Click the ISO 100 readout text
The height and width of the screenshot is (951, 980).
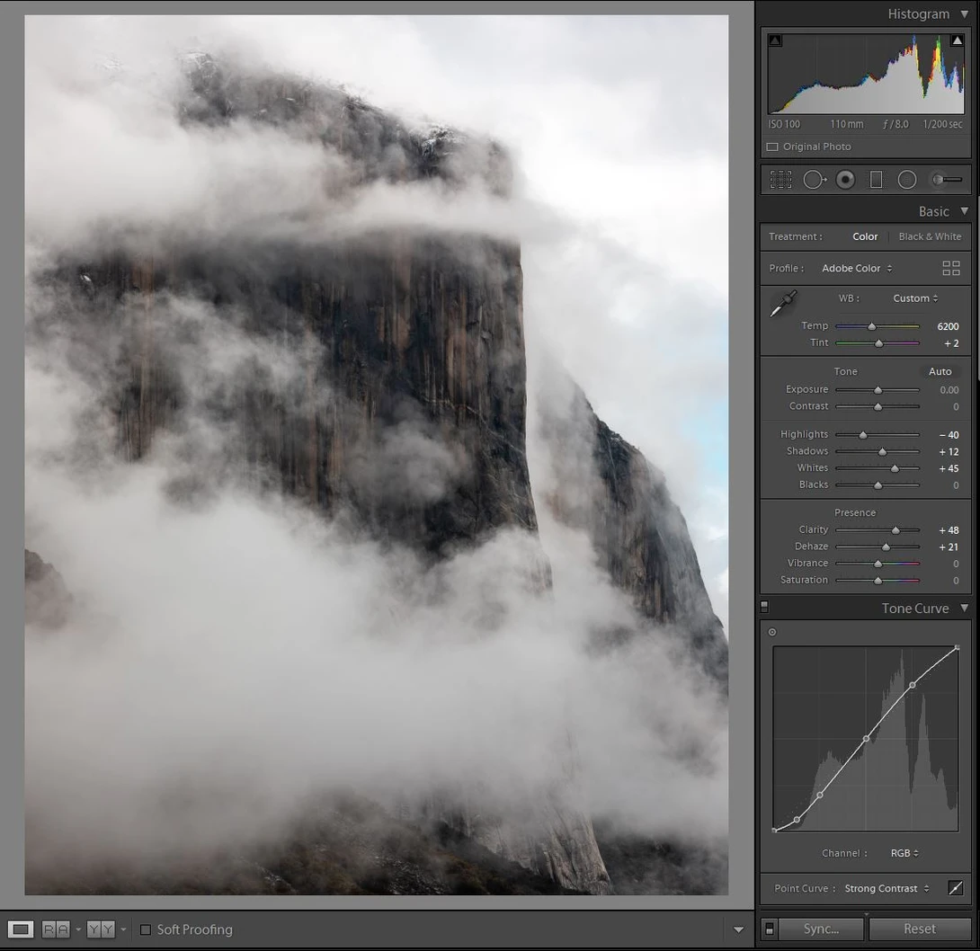784,124
